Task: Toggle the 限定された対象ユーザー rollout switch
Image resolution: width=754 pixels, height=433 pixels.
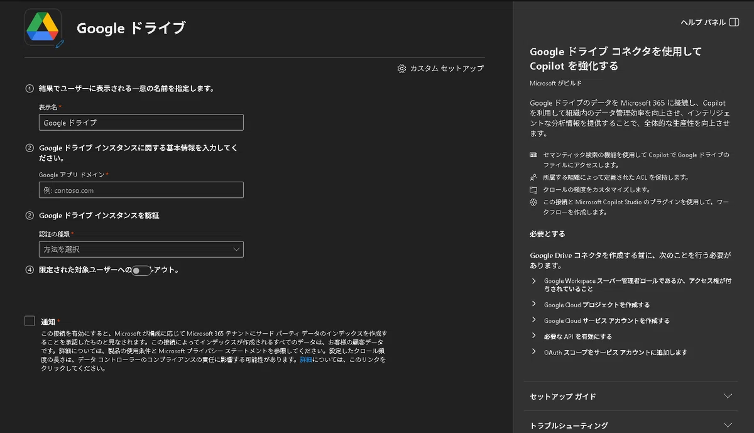Action: (x=141, y=271)
